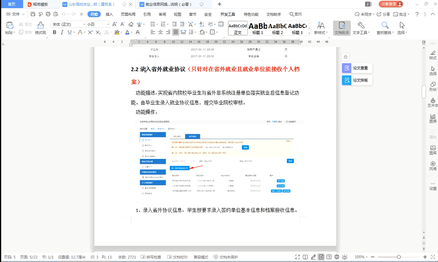Apply italic with the I icon
Image resolution: width=438 pixels, height=262 pixels.
point(62,32)
